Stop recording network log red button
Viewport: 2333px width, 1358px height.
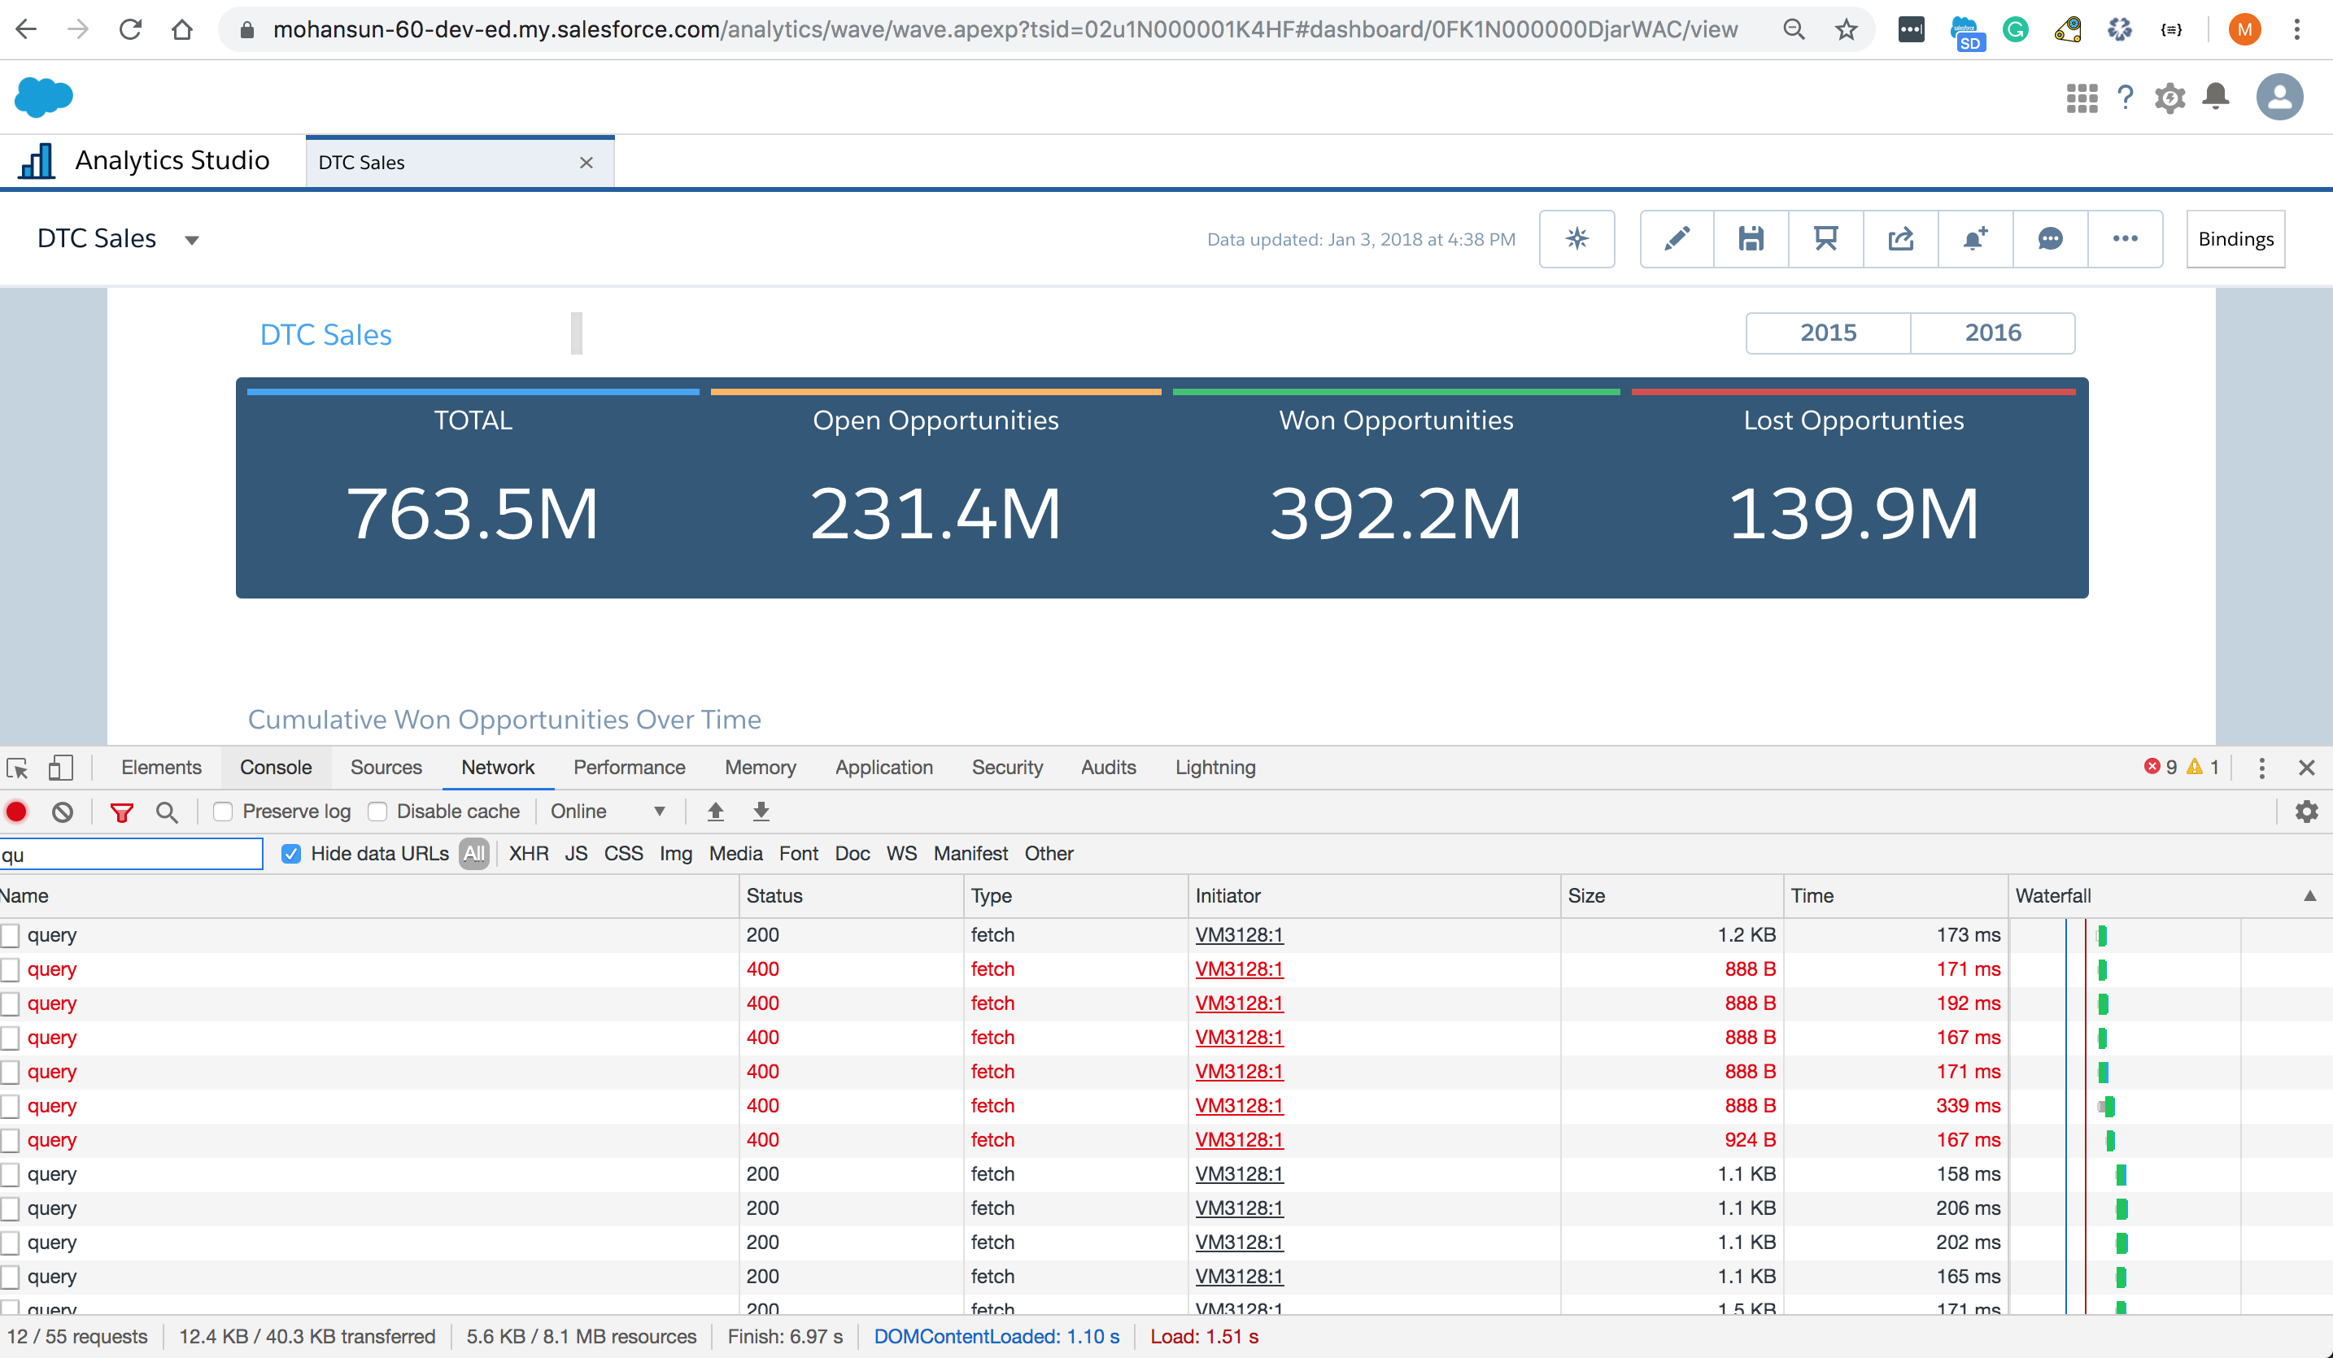click(x=16, y=812)
